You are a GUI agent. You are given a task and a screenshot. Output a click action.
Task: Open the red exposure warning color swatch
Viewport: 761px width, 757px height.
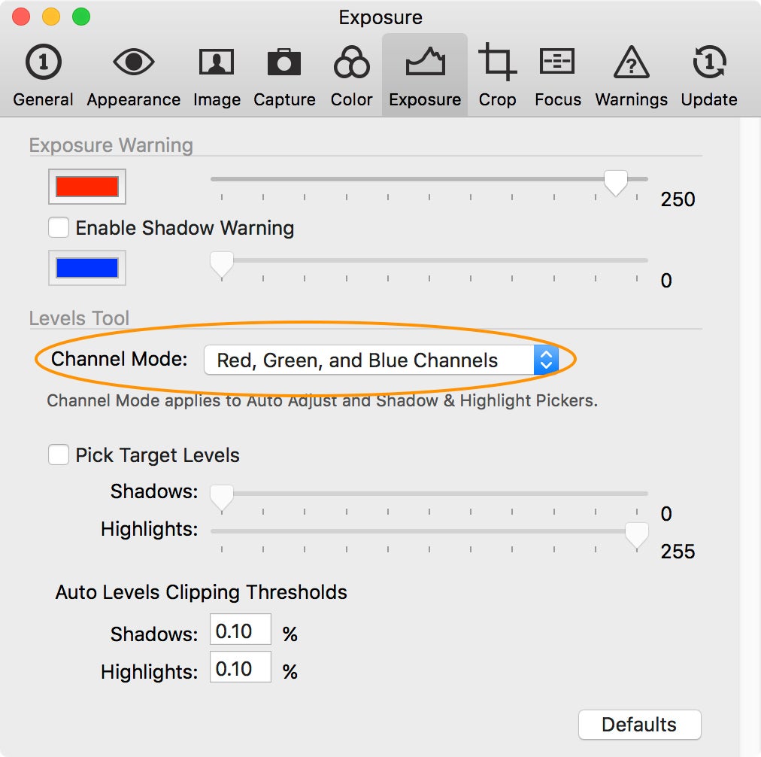coord(87,187)
